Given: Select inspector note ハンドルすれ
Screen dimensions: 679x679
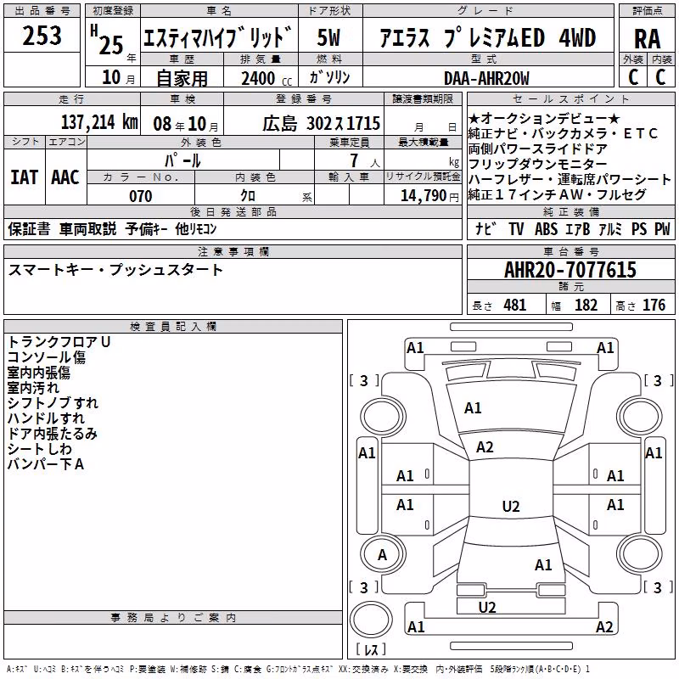Looking at the screenshot, I should pos(47,418).
